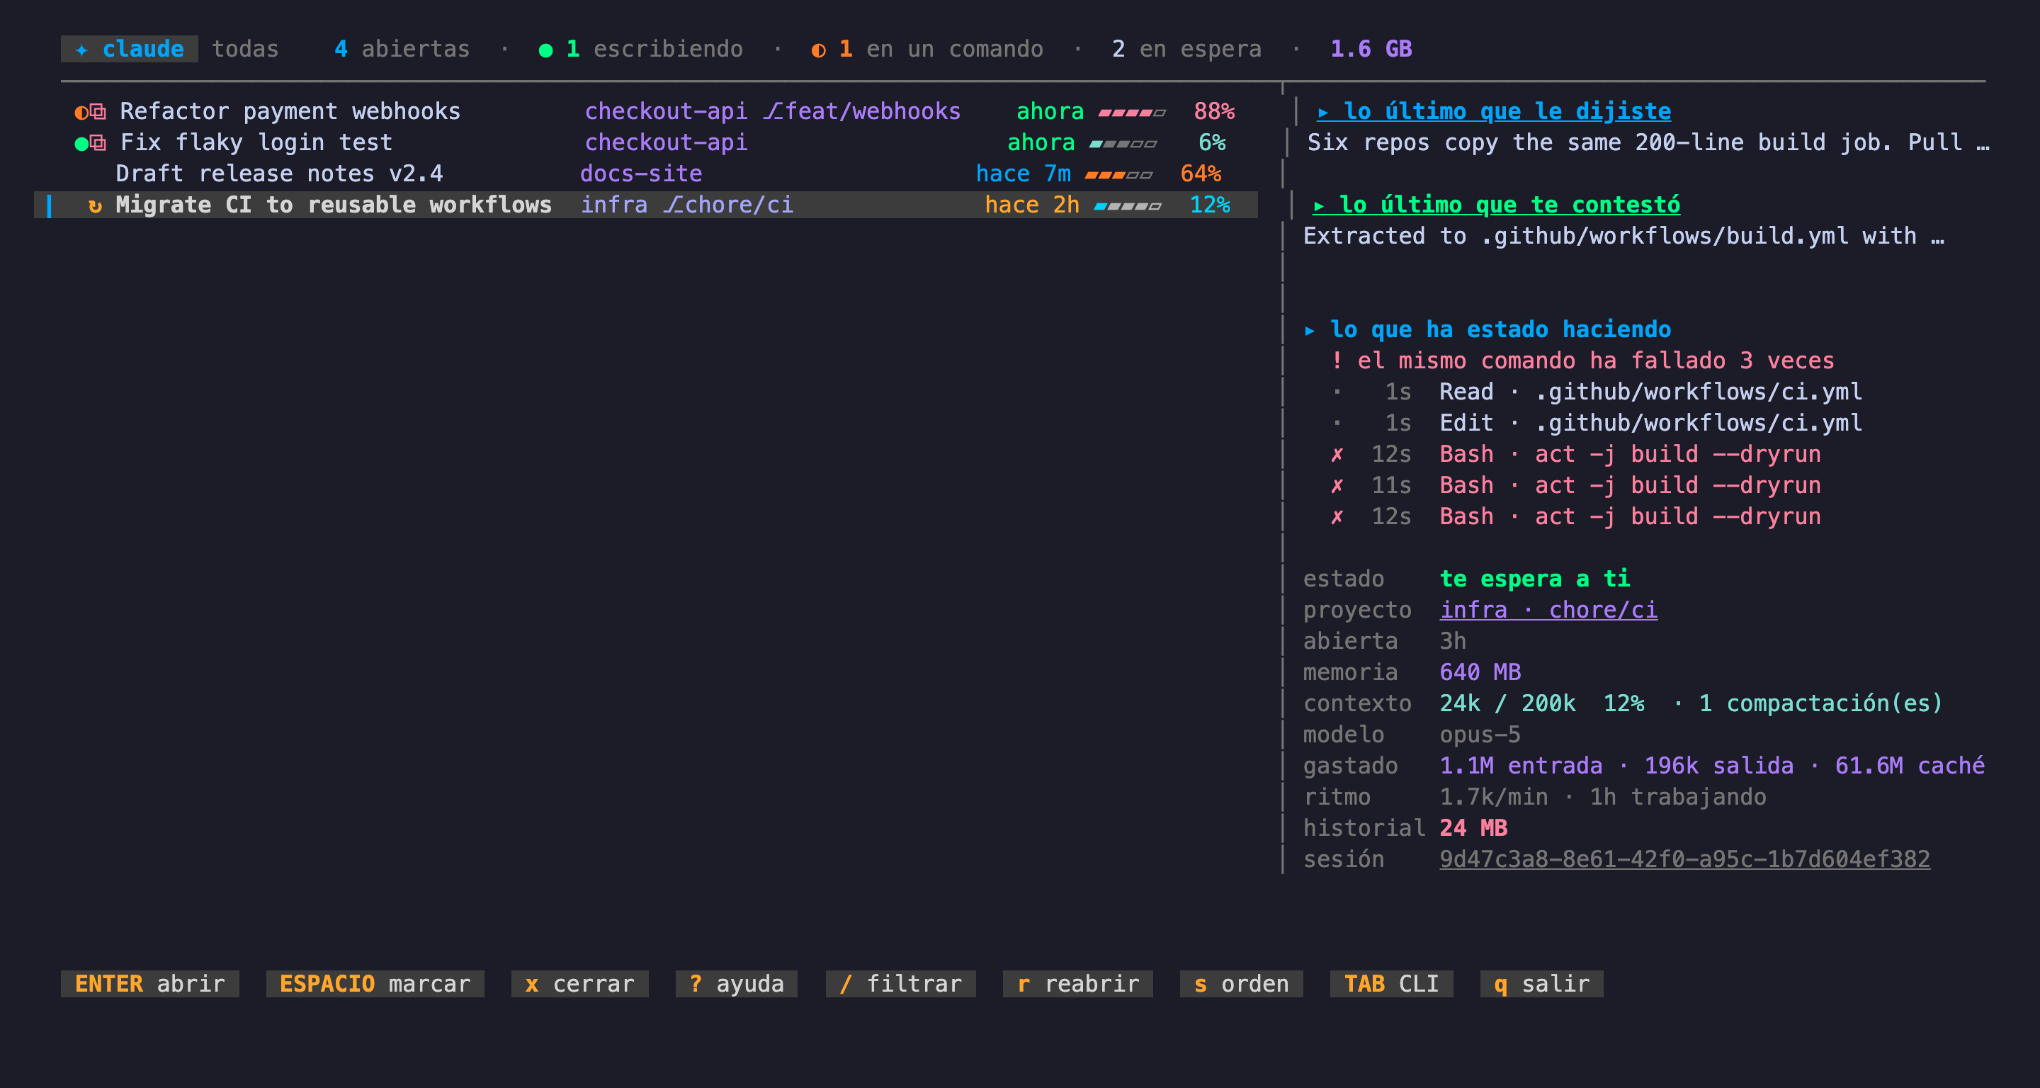2040x1088 pixels.
Task: Expand the lo último que le dijiste section
Action: 1495,112
